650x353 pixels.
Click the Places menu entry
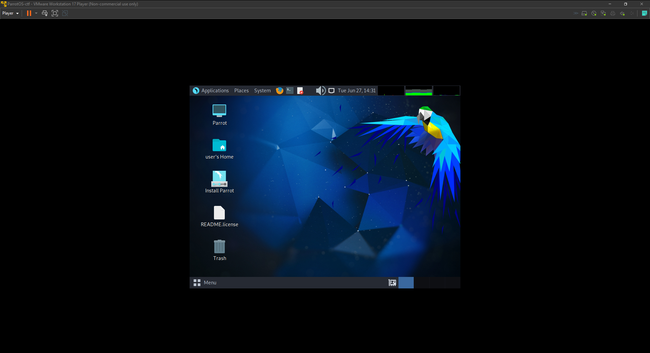pos(241,90)
